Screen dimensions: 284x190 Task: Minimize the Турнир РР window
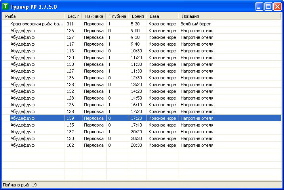(259, 7)
